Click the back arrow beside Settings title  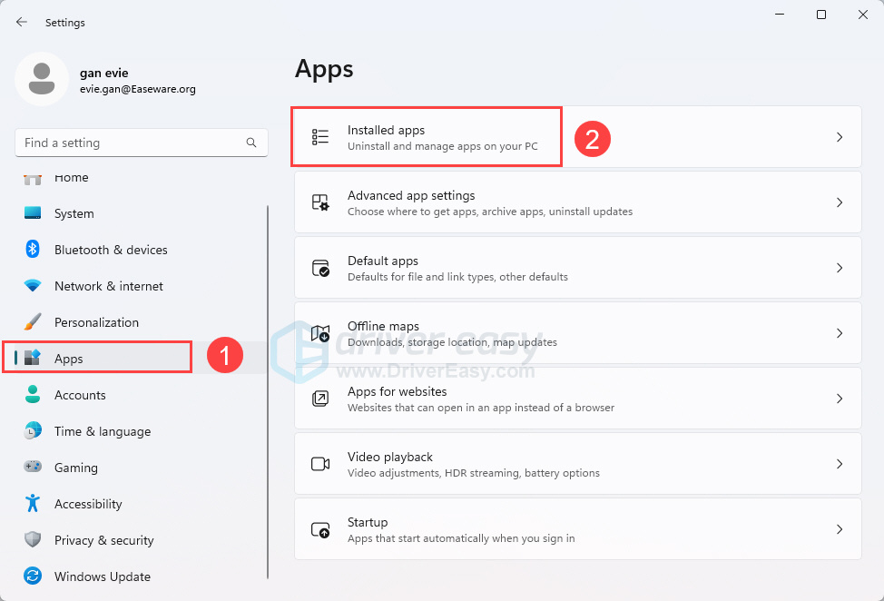[22, 22]
